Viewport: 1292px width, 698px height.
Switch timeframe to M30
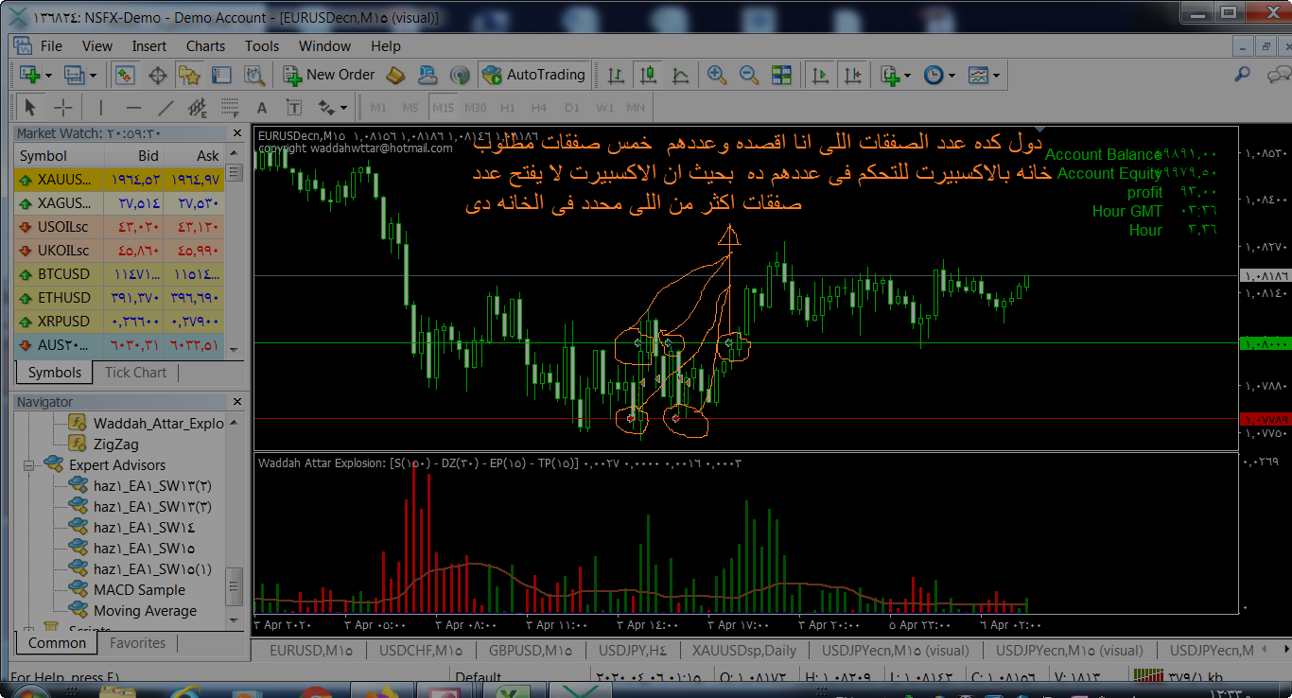click(475, 107)
